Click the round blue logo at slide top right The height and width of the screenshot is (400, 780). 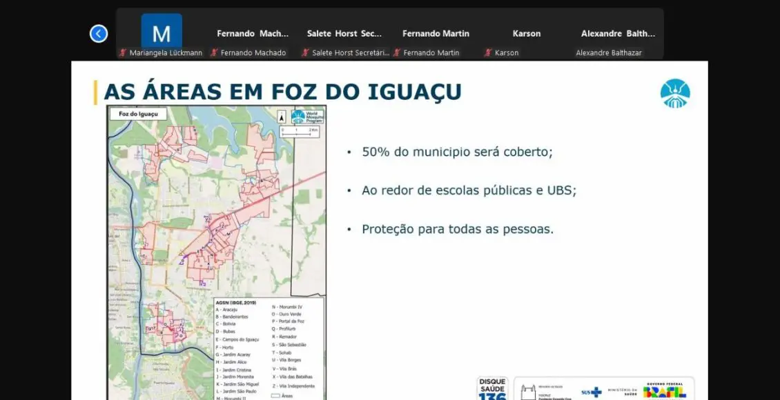674,94
